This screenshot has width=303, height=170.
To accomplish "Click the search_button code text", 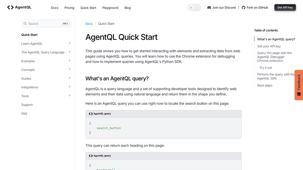I will click(x=109, y=128).
